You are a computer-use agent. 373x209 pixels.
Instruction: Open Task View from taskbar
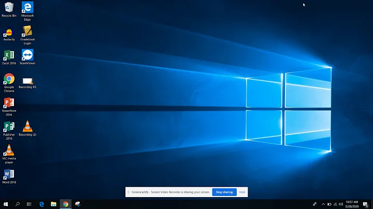(29, 204)
